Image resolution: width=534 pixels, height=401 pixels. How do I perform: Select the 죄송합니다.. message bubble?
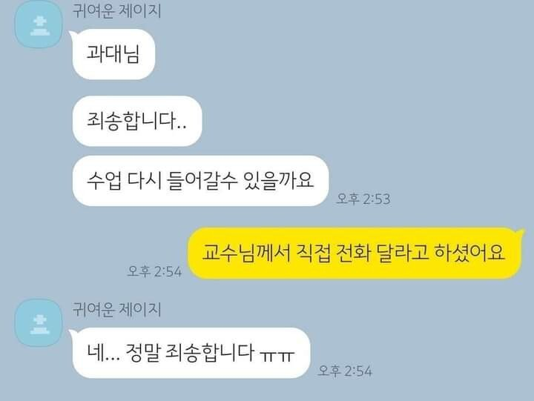(137, 121)
